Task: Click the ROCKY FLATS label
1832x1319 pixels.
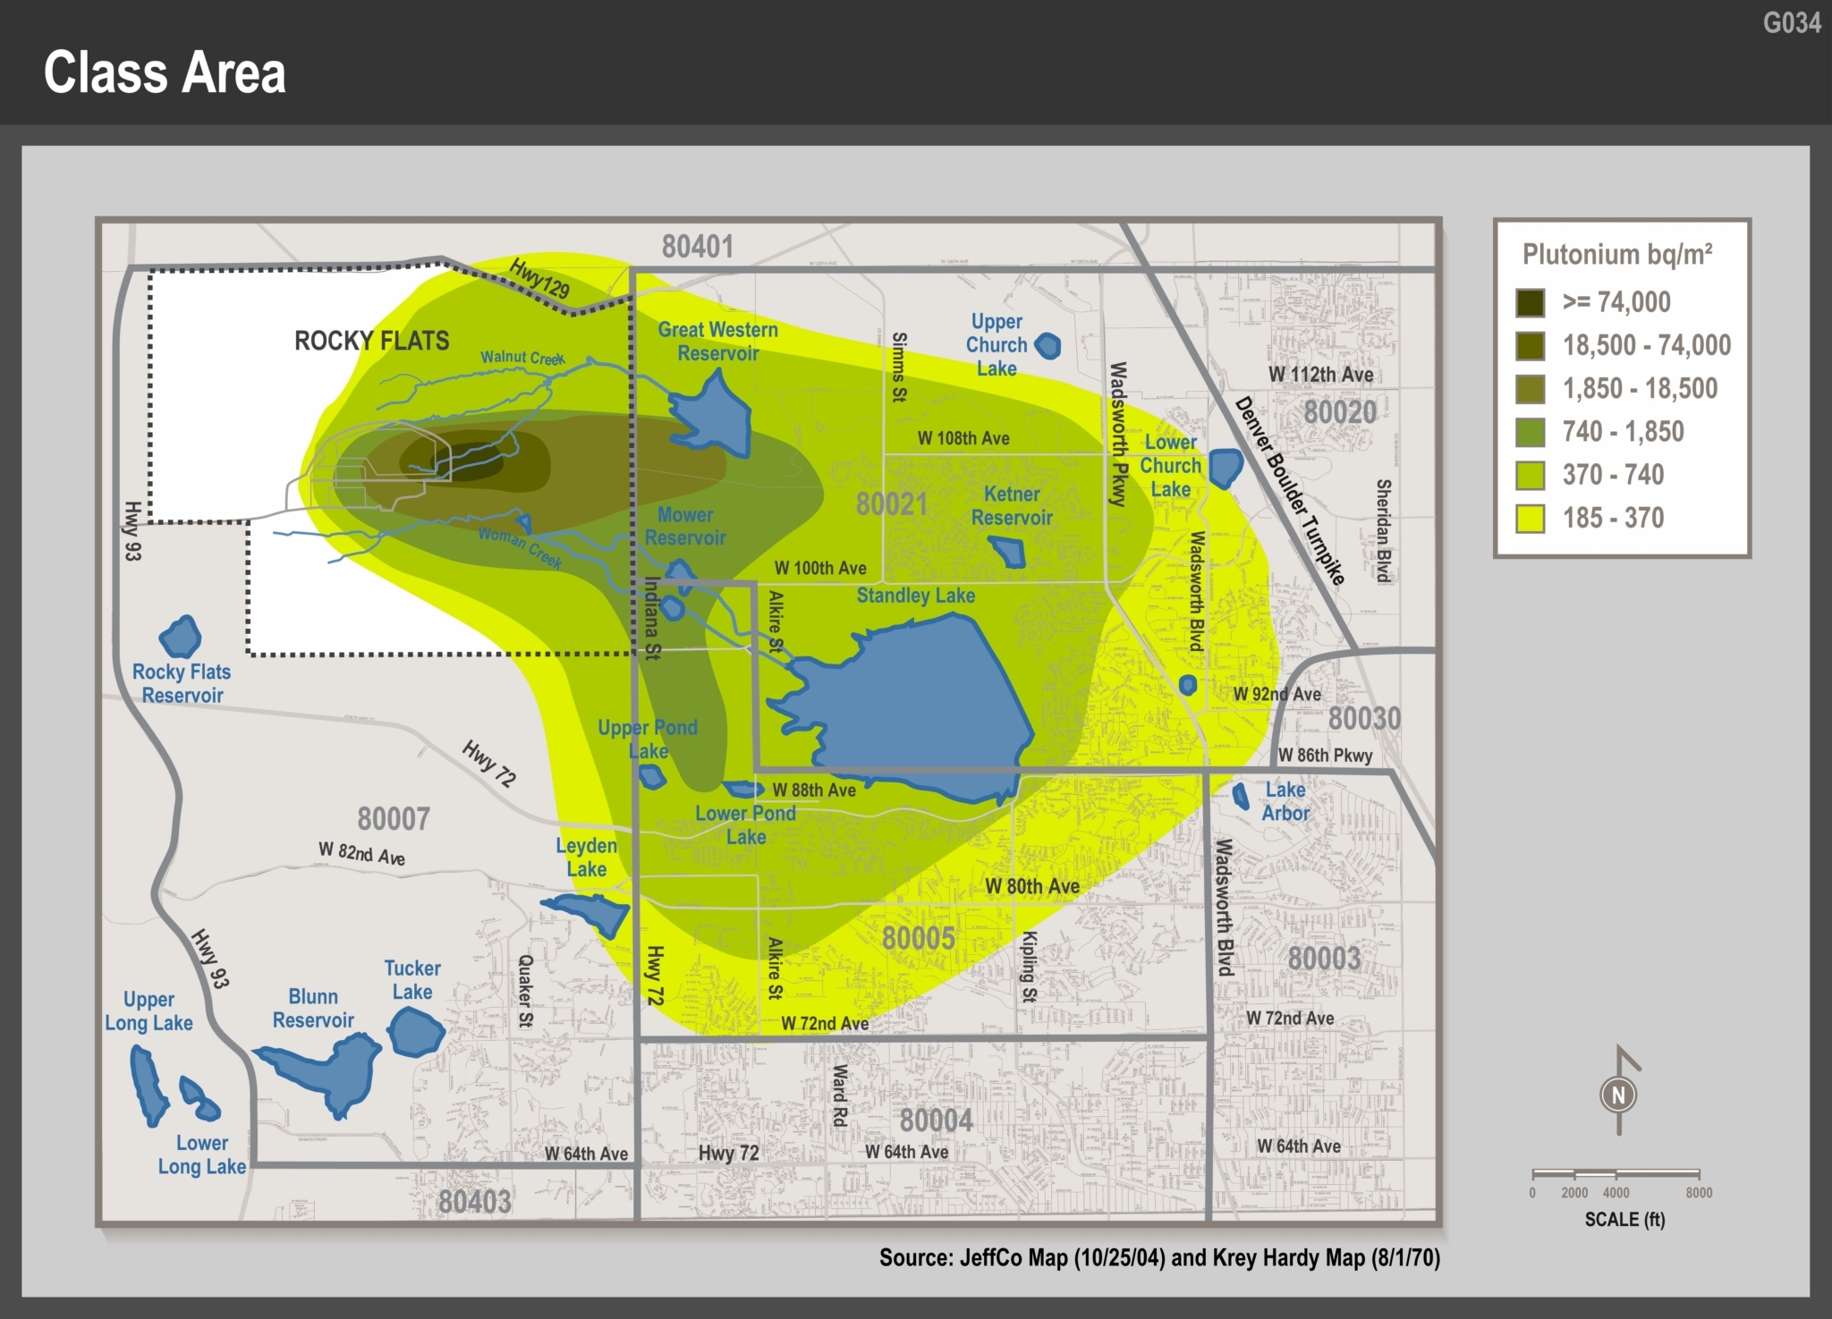Action: [372, 341]
